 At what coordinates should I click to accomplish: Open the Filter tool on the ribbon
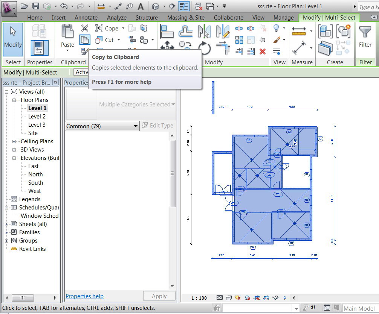tap(365, 36)
